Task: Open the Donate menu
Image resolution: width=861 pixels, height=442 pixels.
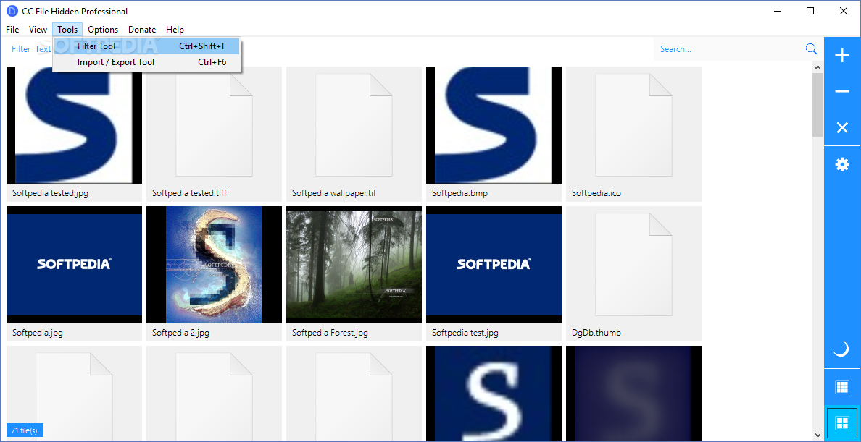Action: pos(142,30)
